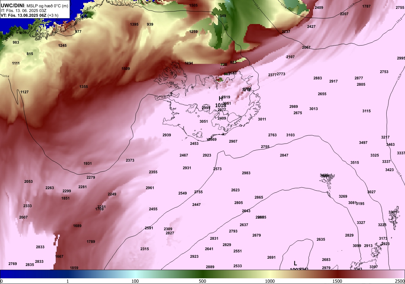Screen dimensions: 405x284
Task: Click the 100 label on the color scale
Action: 135,281
